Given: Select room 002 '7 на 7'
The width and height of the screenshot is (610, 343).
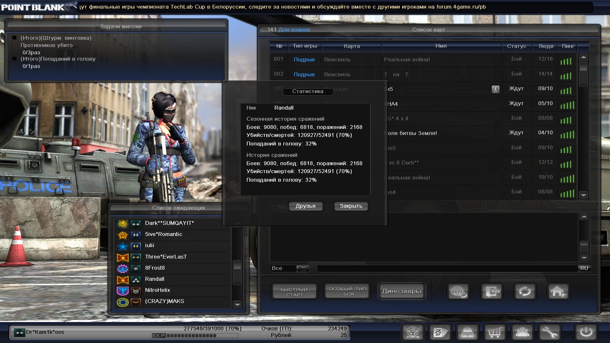Looking at the screenshot, I should 423,74.
